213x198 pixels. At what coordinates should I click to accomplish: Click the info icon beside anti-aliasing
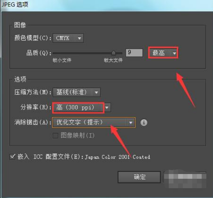144,123
